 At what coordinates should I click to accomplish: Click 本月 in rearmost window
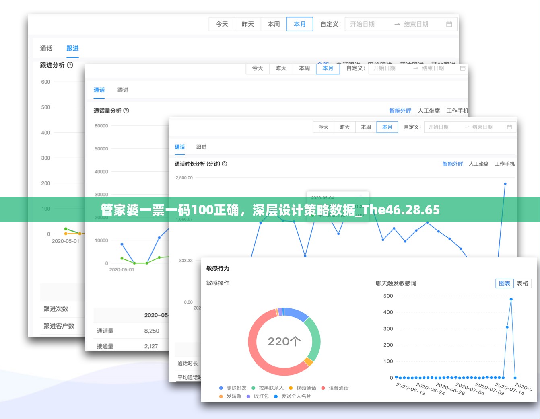pos(300,24)
